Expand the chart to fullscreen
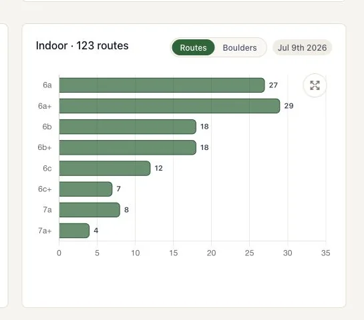The image size is (364, 320). [315, 85]
